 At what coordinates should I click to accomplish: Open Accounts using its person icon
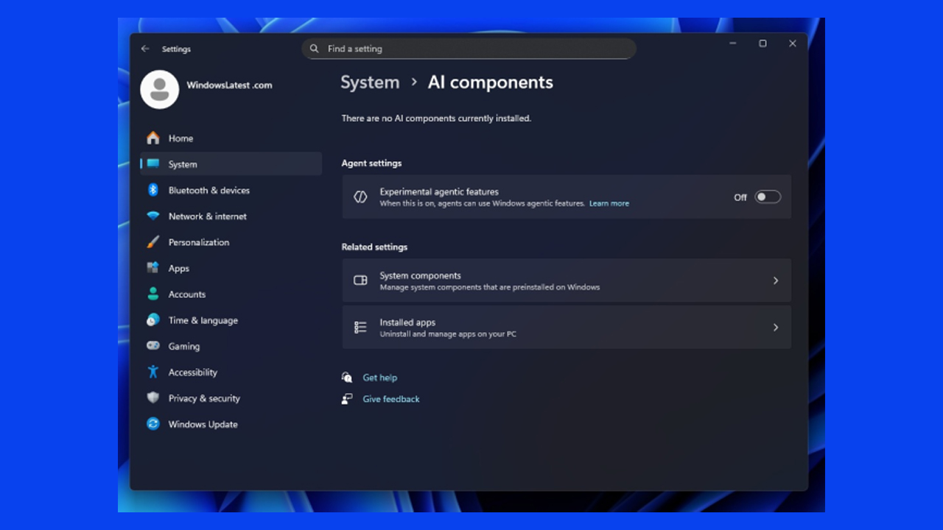coord(153,294)
